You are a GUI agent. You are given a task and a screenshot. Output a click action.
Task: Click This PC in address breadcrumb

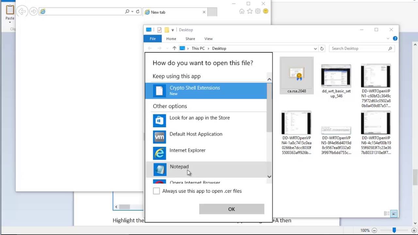click(x=198, y=48)
